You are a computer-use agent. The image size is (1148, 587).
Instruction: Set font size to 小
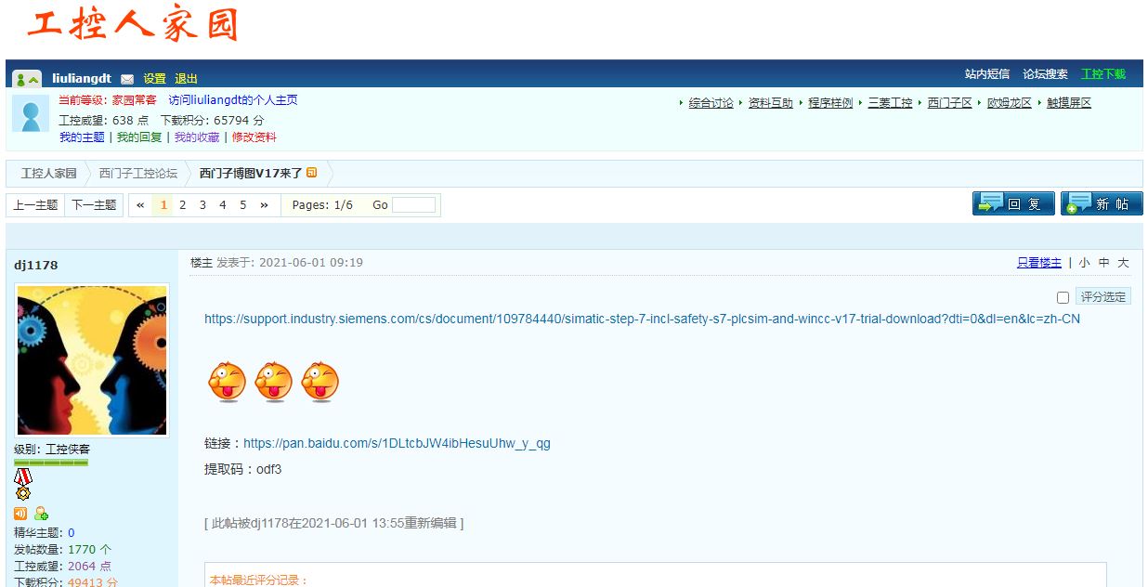coord(1084,263)
